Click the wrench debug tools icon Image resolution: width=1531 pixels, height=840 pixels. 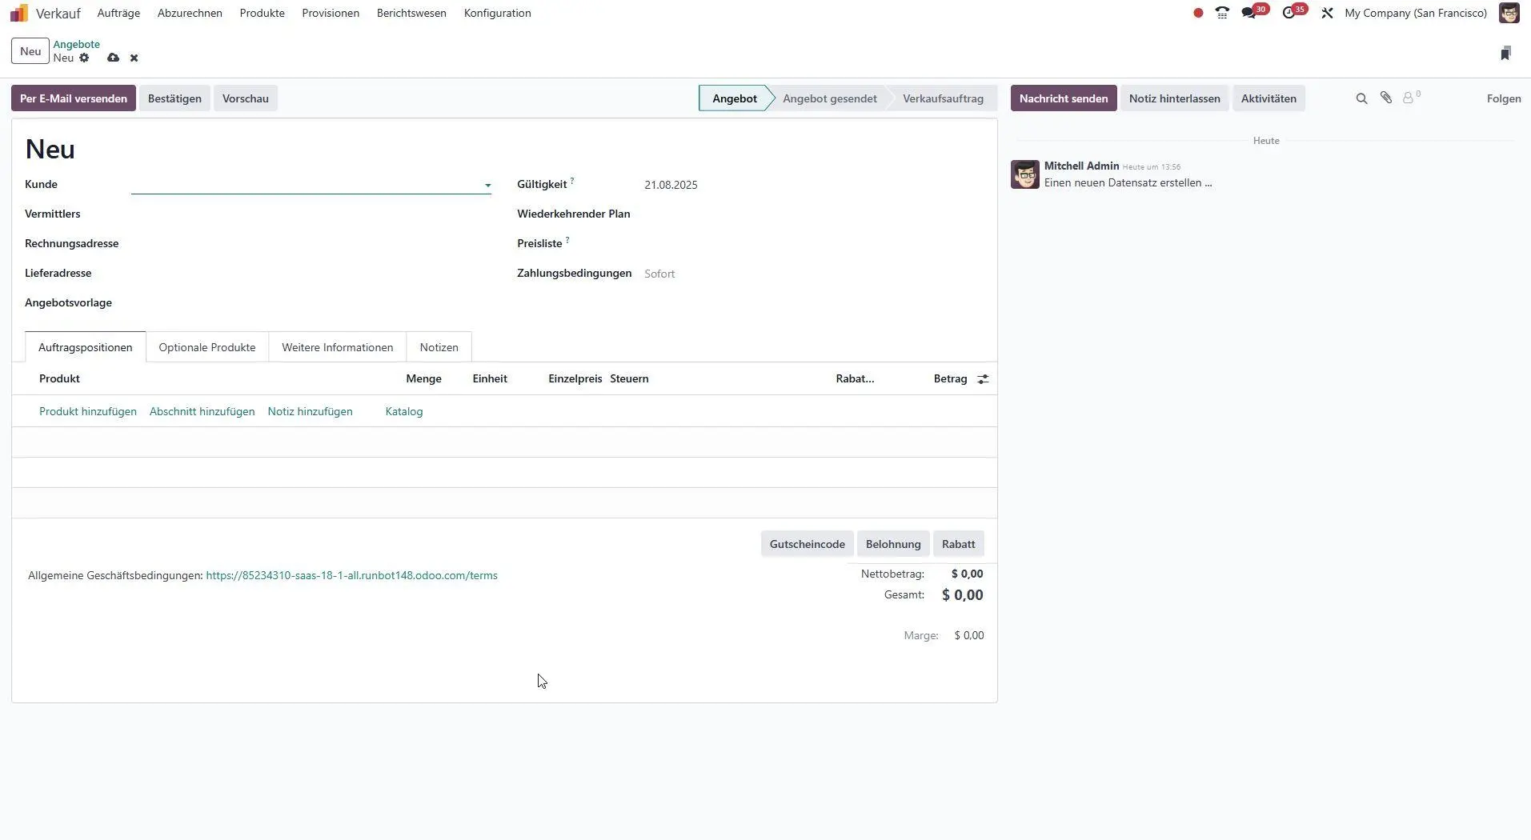pos(1327,13)
